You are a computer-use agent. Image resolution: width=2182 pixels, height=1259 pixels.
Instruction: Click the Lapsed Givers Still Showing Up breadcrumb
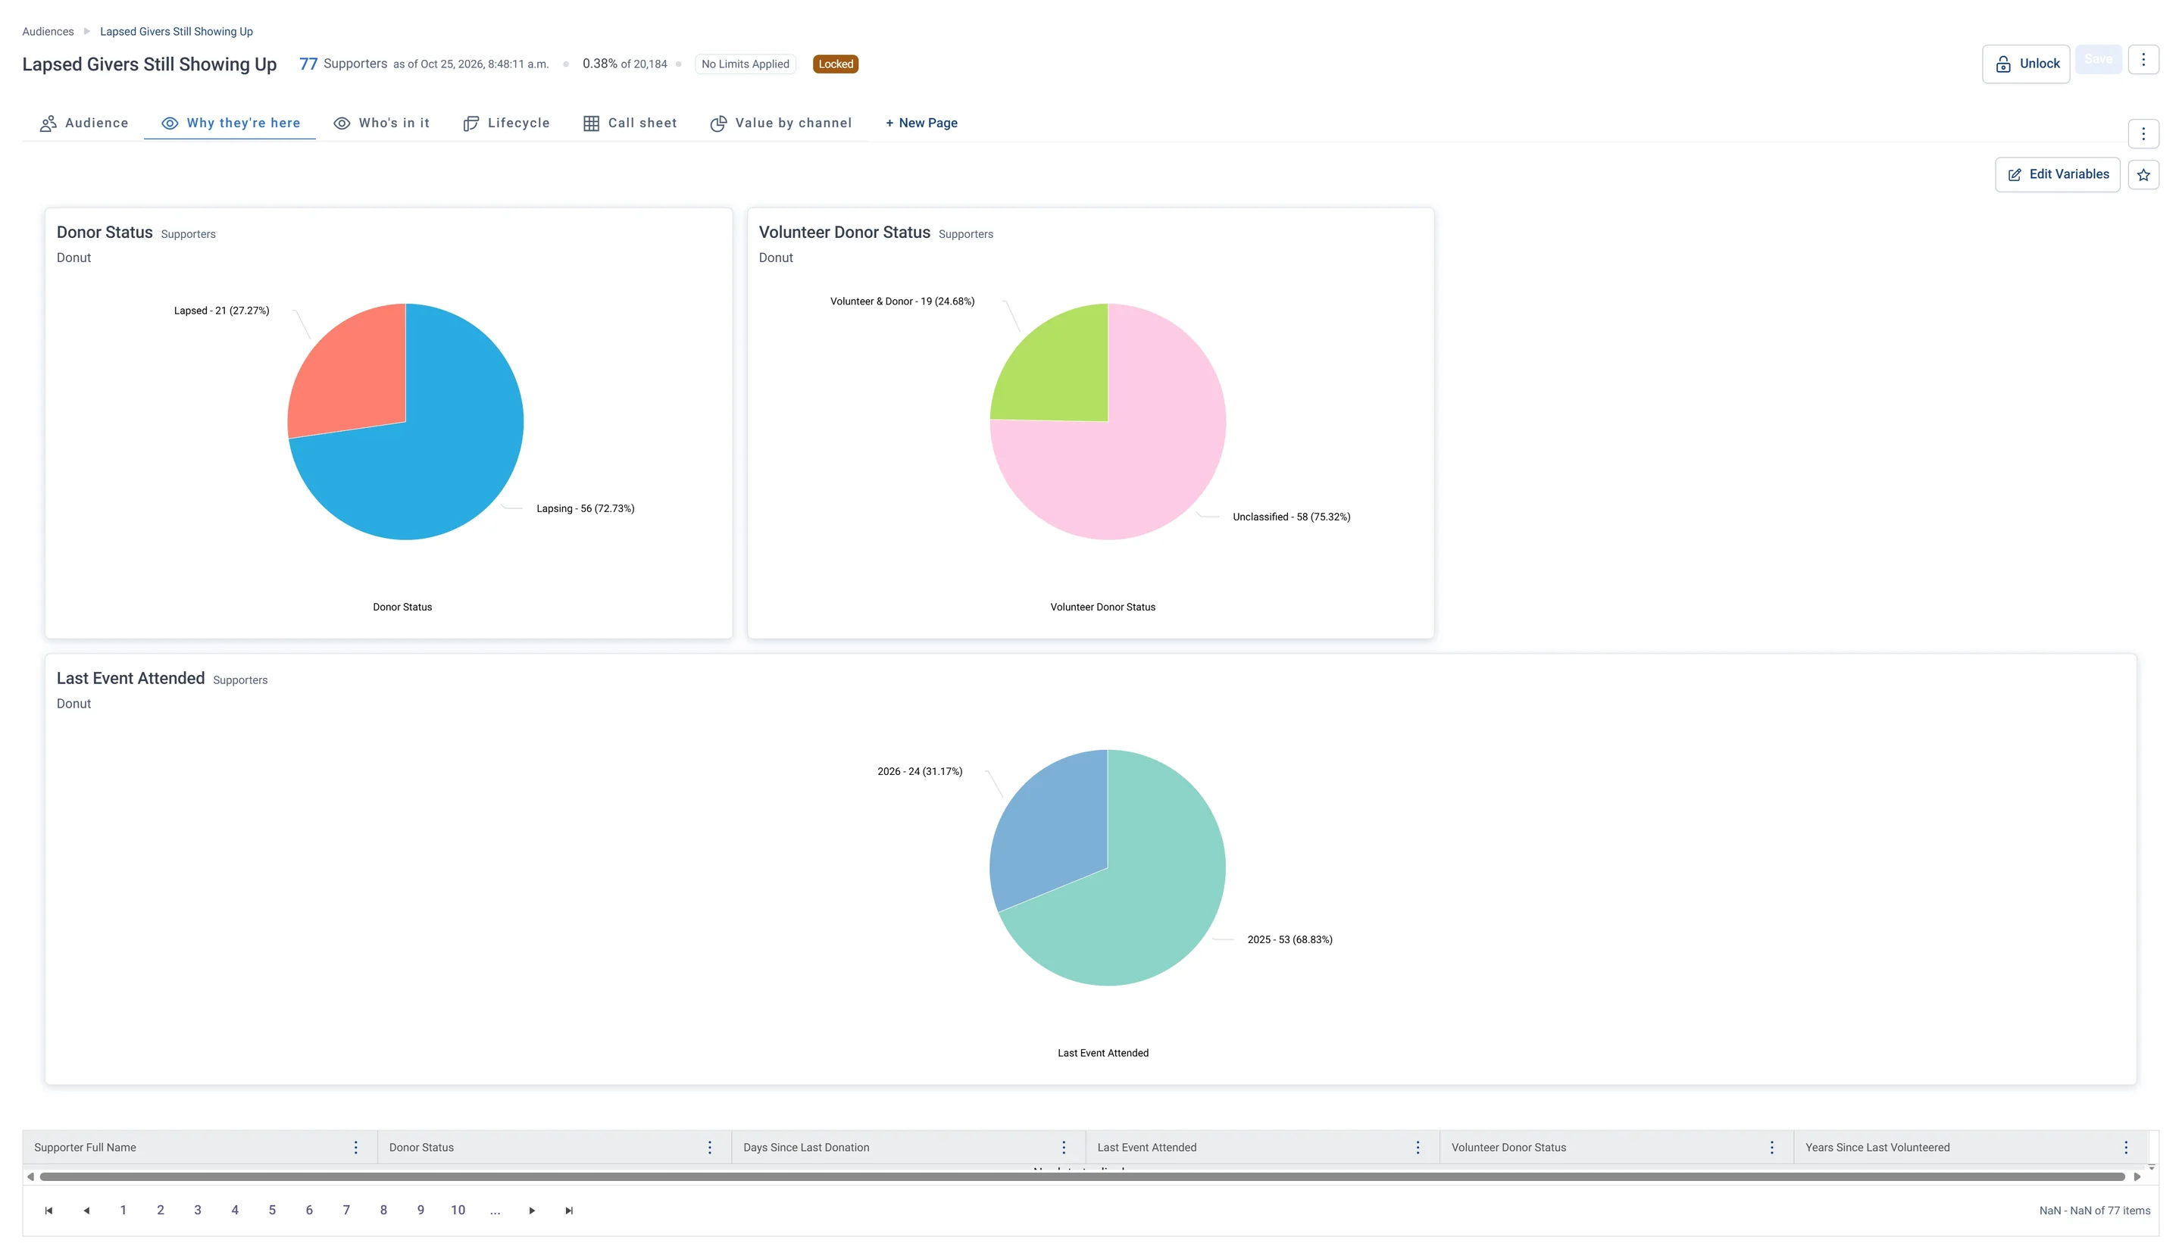(177, 31)
